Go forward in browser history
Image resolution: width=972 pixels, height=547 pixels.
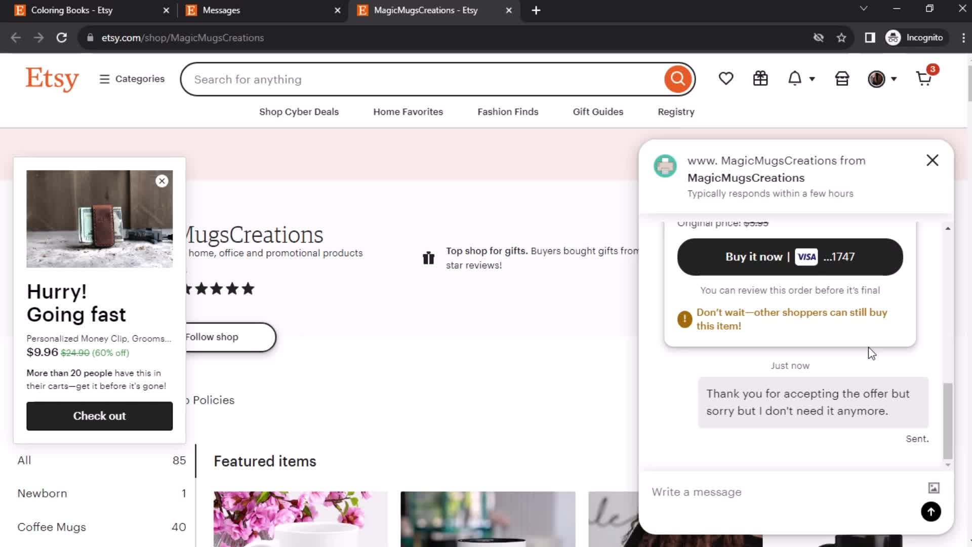(38, 37)
